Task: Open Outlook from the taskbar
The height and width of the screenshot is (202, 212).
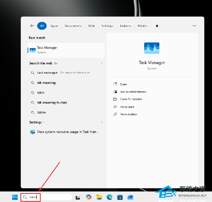Action: pyautogui.click(x=130, y=197)
